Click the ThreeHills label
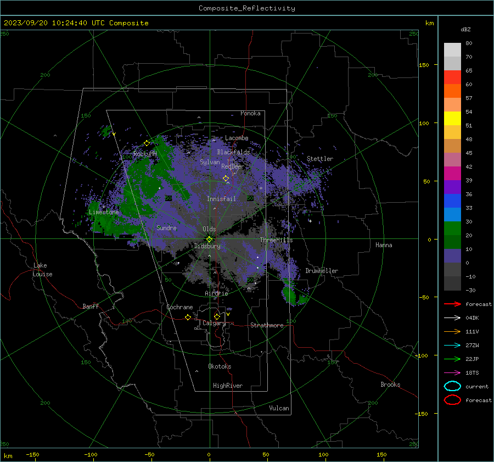Image resolution: width=494 pixels, height=462 pixels. click(276, 240)
